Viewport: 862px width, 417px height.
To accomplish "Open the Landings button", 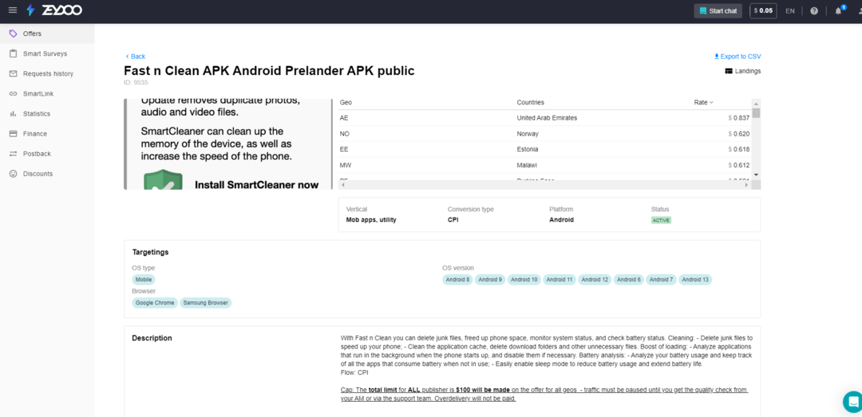I will click(x=743, y=71).
